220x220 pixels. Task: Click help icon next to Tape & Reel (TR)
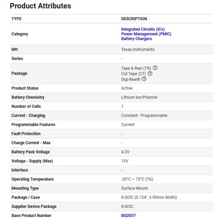[x=155, y=68]
